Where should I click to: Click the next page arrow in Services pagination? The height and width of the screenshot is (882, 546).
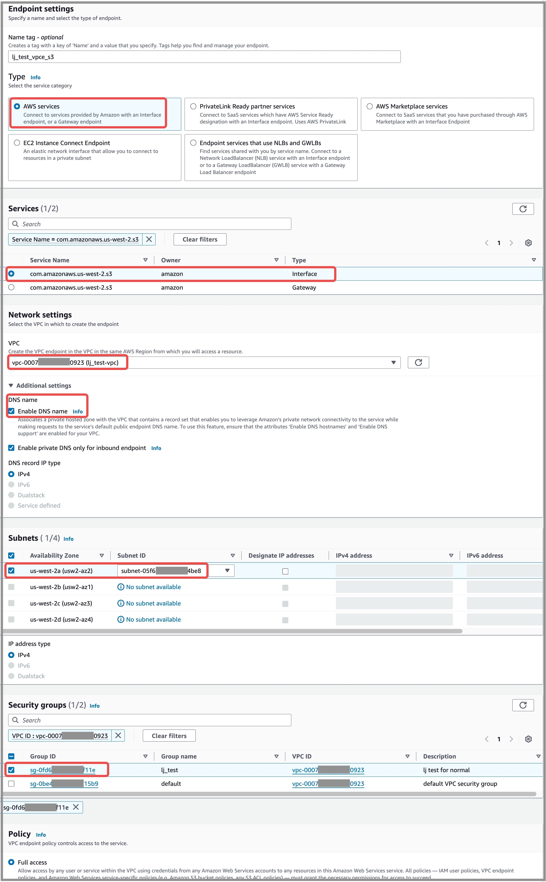point(511,242)
